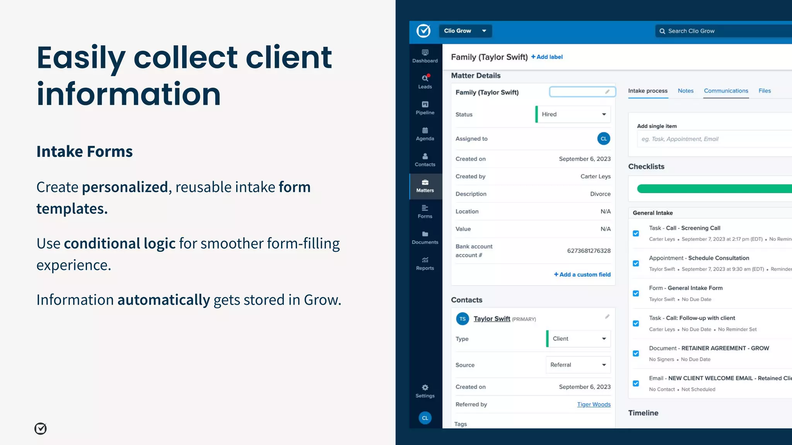Click the empty matter name edit field
The height and width of the screenshot is (445, 792).
tap(582, 92)
